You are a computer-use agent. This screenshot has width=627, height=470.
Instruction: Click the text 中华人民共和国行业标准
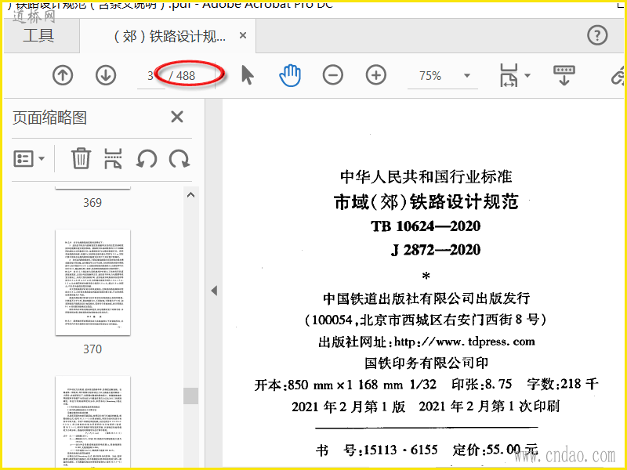[x=426, y=177]
